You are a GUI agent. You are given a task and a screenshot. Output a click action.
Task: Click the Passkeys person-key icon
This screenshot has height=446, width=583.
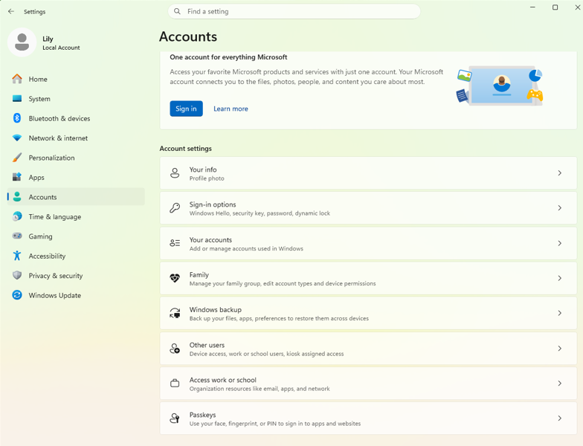coord(175,418)
